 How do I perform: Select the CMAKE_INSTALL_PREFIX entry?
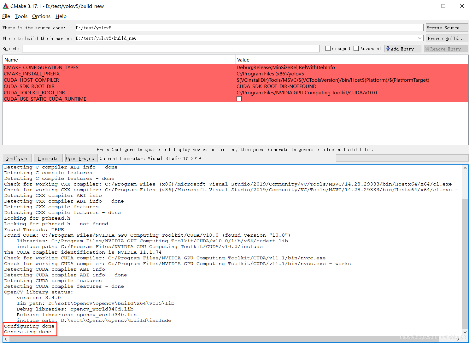[x=32, y=74]
